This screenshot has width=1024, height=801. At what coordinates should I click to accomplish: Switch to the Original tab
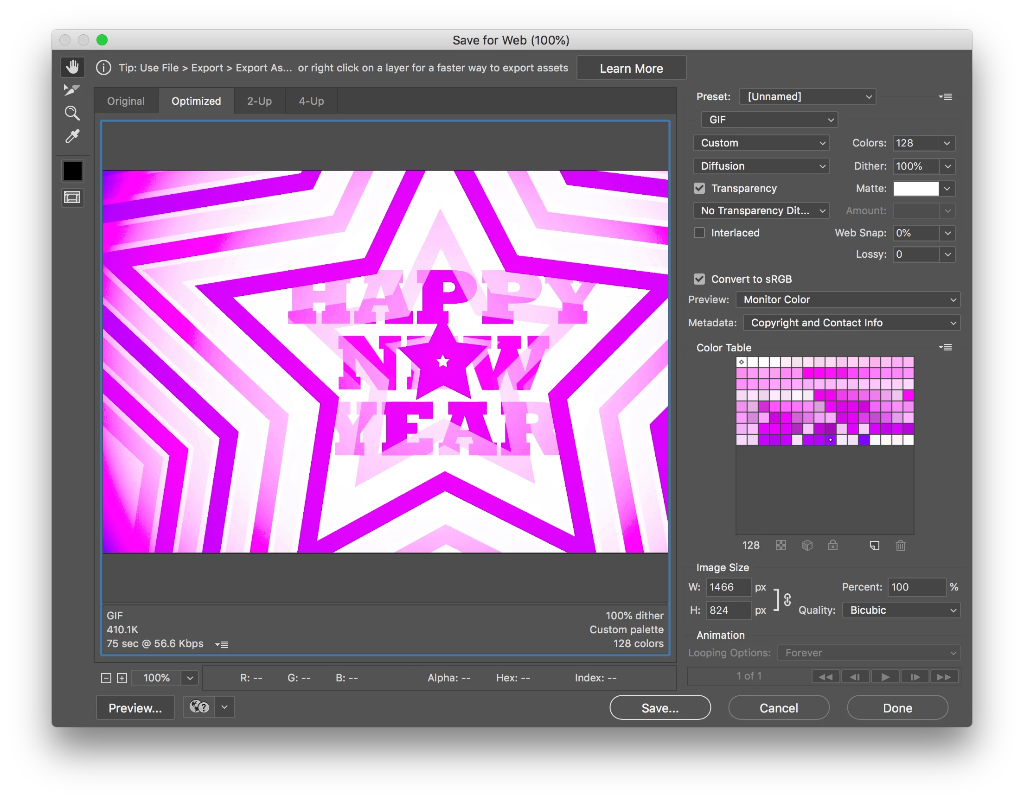coord(126,102)
